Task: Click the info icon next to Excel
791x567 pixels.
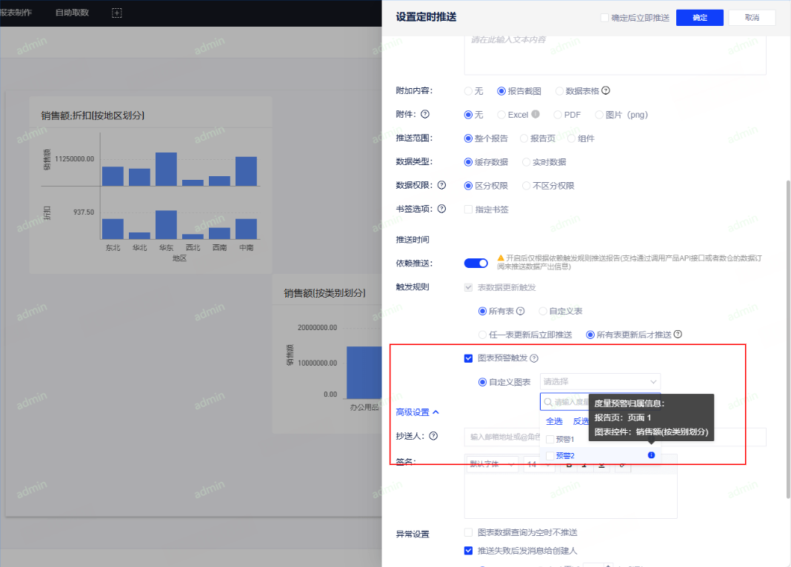Action: tap(535, 115)
